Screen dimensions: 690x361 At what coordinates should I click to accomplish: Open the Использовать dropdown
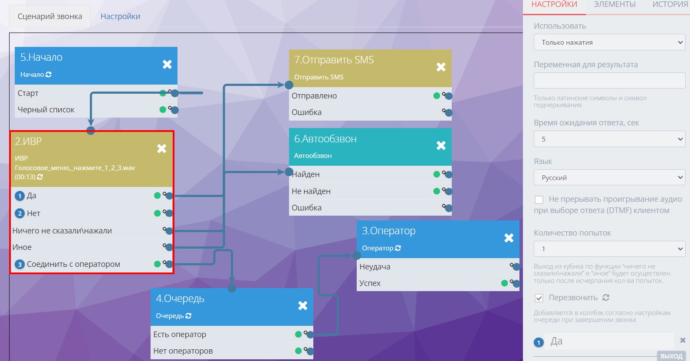click(x=609, y=43)
